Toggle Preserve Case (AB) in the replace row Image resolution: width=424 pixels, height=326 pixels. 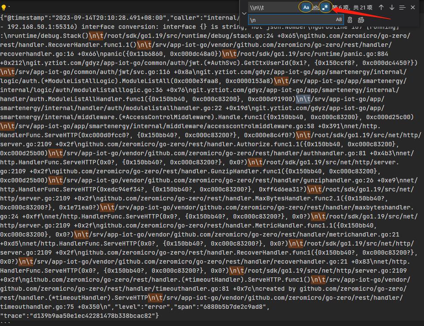(339, 19)
